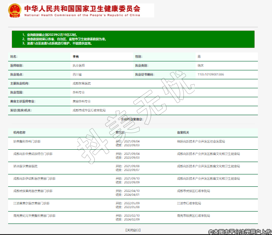Screen dimensions: 272x235
Task: Click the 美容主诊医师专业 label
Action: coord(23,102)
